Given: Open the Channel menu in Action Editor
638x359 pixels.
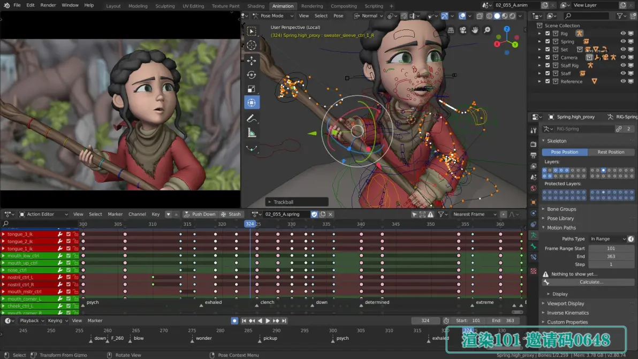Looking at the screenshot, I should (137, 214).
